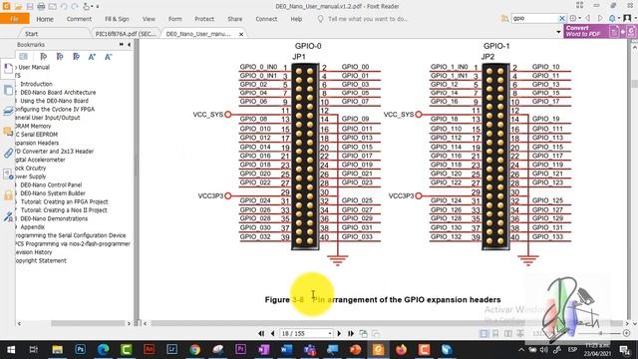
Task: Open the document tab list dropdown arrow
Action: [x=558, y=32]
